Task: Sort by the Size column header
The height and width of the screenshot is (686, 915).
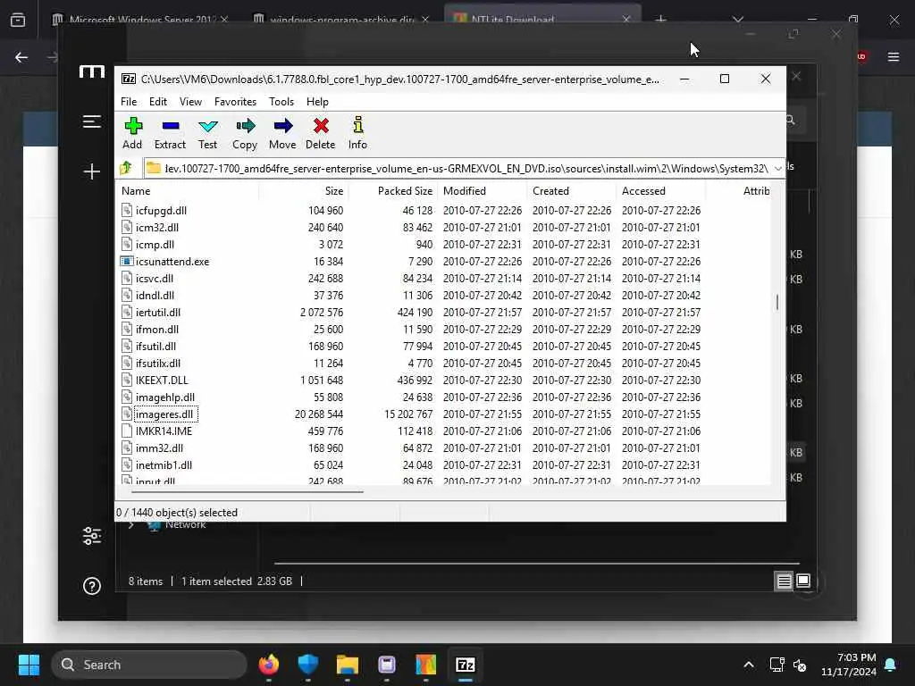Action: coord(304,191)
